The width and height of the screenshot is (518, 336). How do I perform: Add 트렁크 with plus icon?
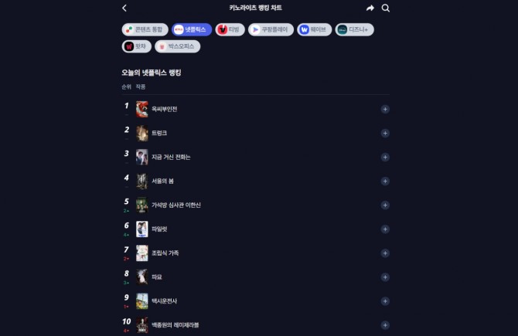[385, 133]
